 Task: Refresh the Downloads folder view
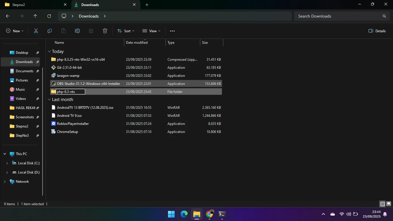tap(49, 16)
